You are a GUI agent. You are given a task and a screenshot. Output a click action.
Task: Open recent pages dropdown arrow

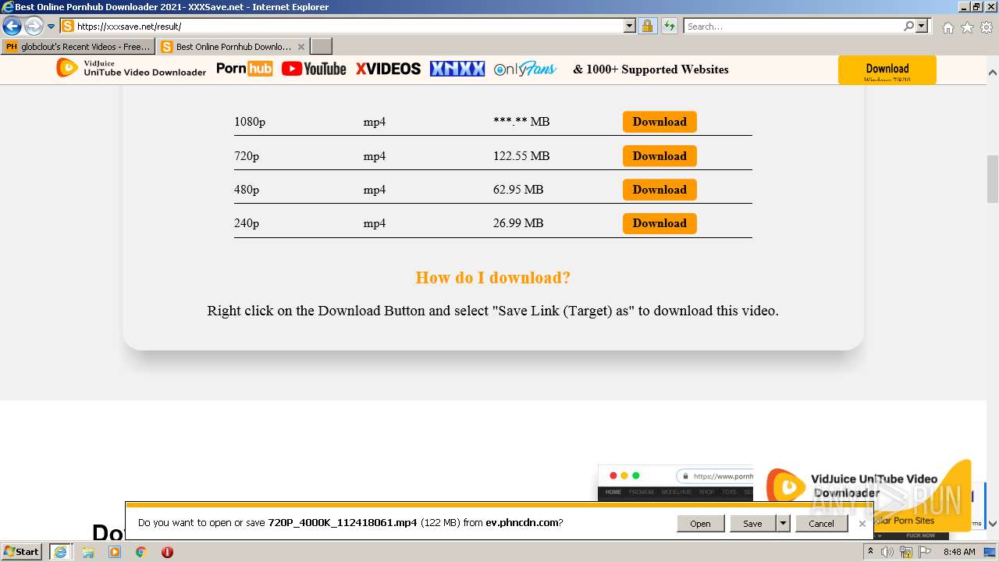click(x=51, y=27)
